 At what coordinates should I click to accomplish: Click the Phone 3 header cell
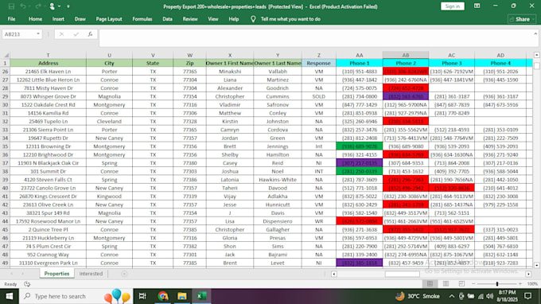(451, 63)
